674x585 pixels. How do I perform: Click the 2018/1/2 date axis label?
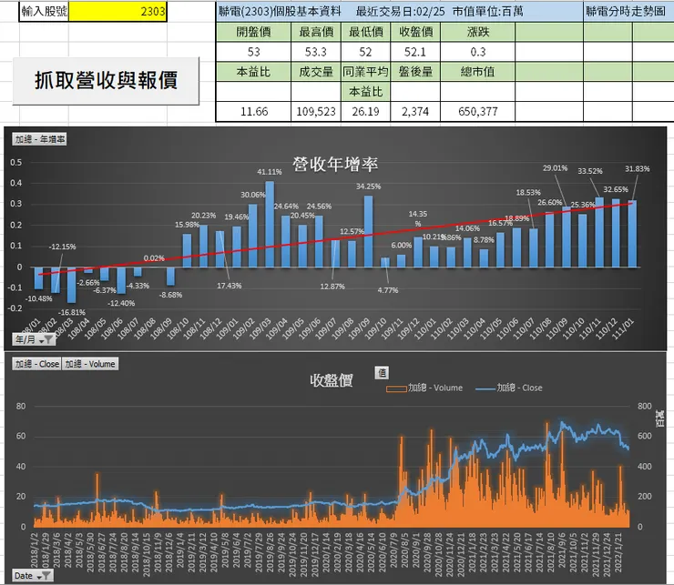(x=35, y=552)
